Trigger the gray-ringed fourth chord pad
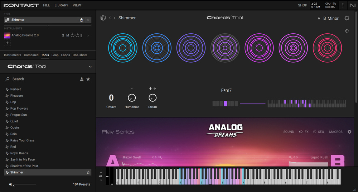The image size is (358, 192). 225,48
